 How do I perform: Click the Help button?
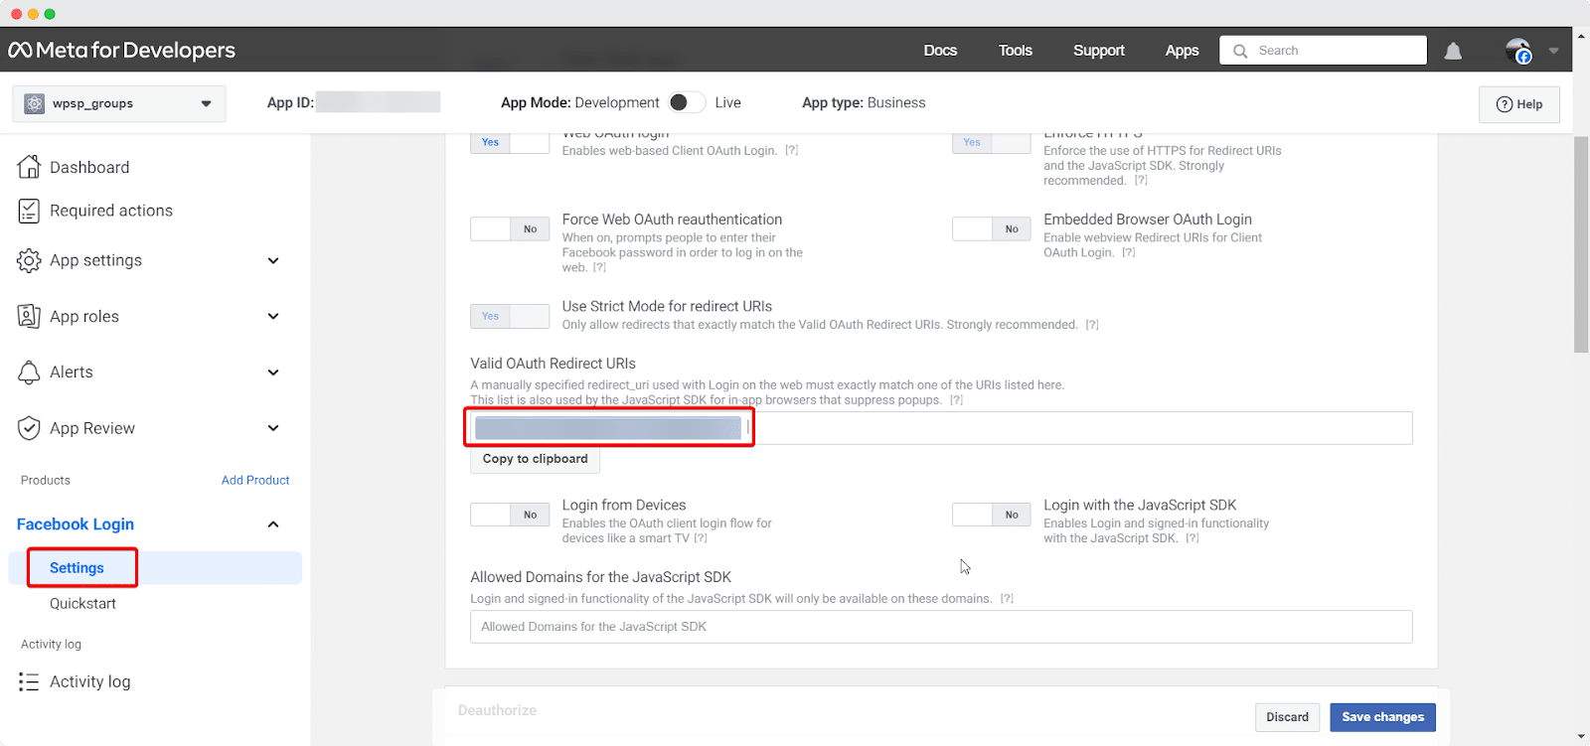1519,104
